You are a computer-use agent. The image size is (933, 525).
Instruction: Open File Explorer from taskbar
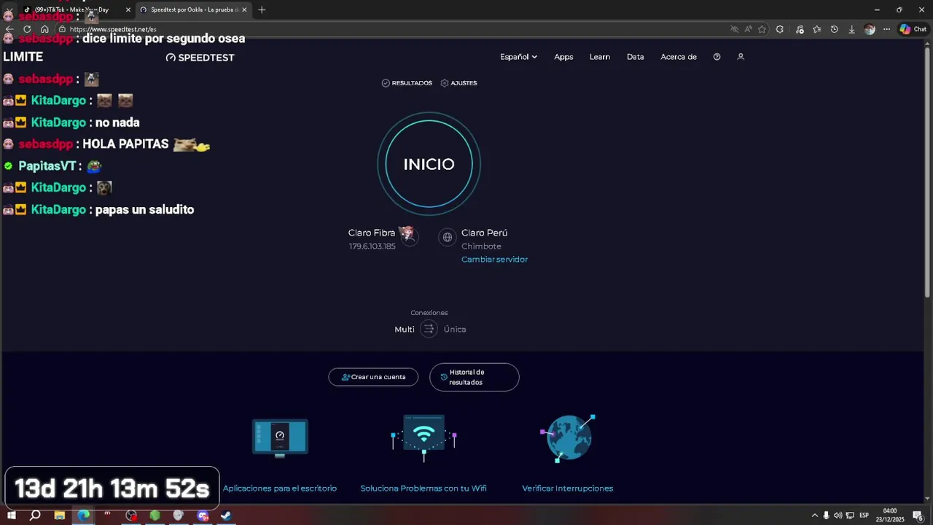(x=59, y=516)
